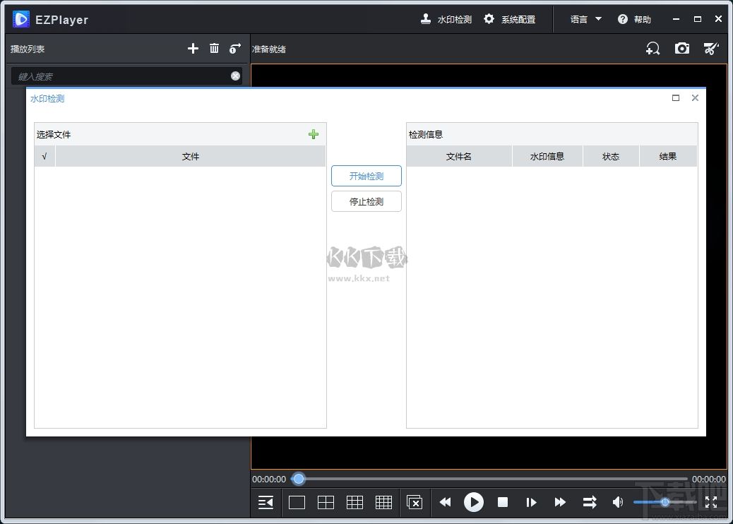Clear the search box with its circle icon
The width and height of the screenshot is (733, 524).
(235, 76)
